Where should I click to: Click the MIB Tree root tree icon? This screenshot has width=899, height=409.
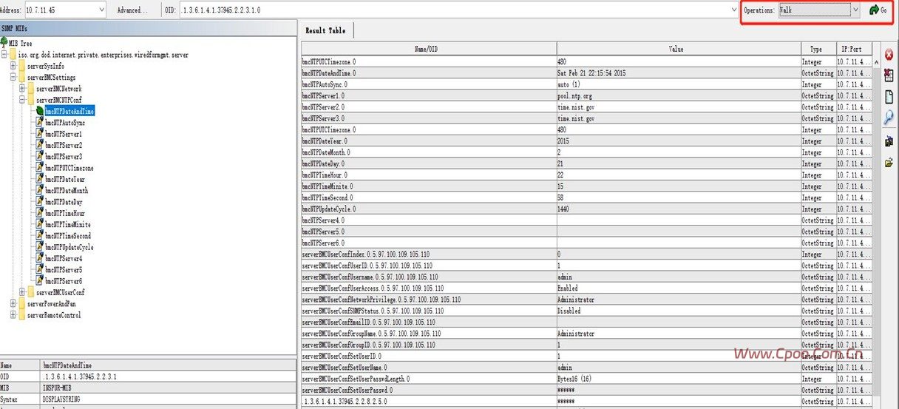click(x=4, y=44)
